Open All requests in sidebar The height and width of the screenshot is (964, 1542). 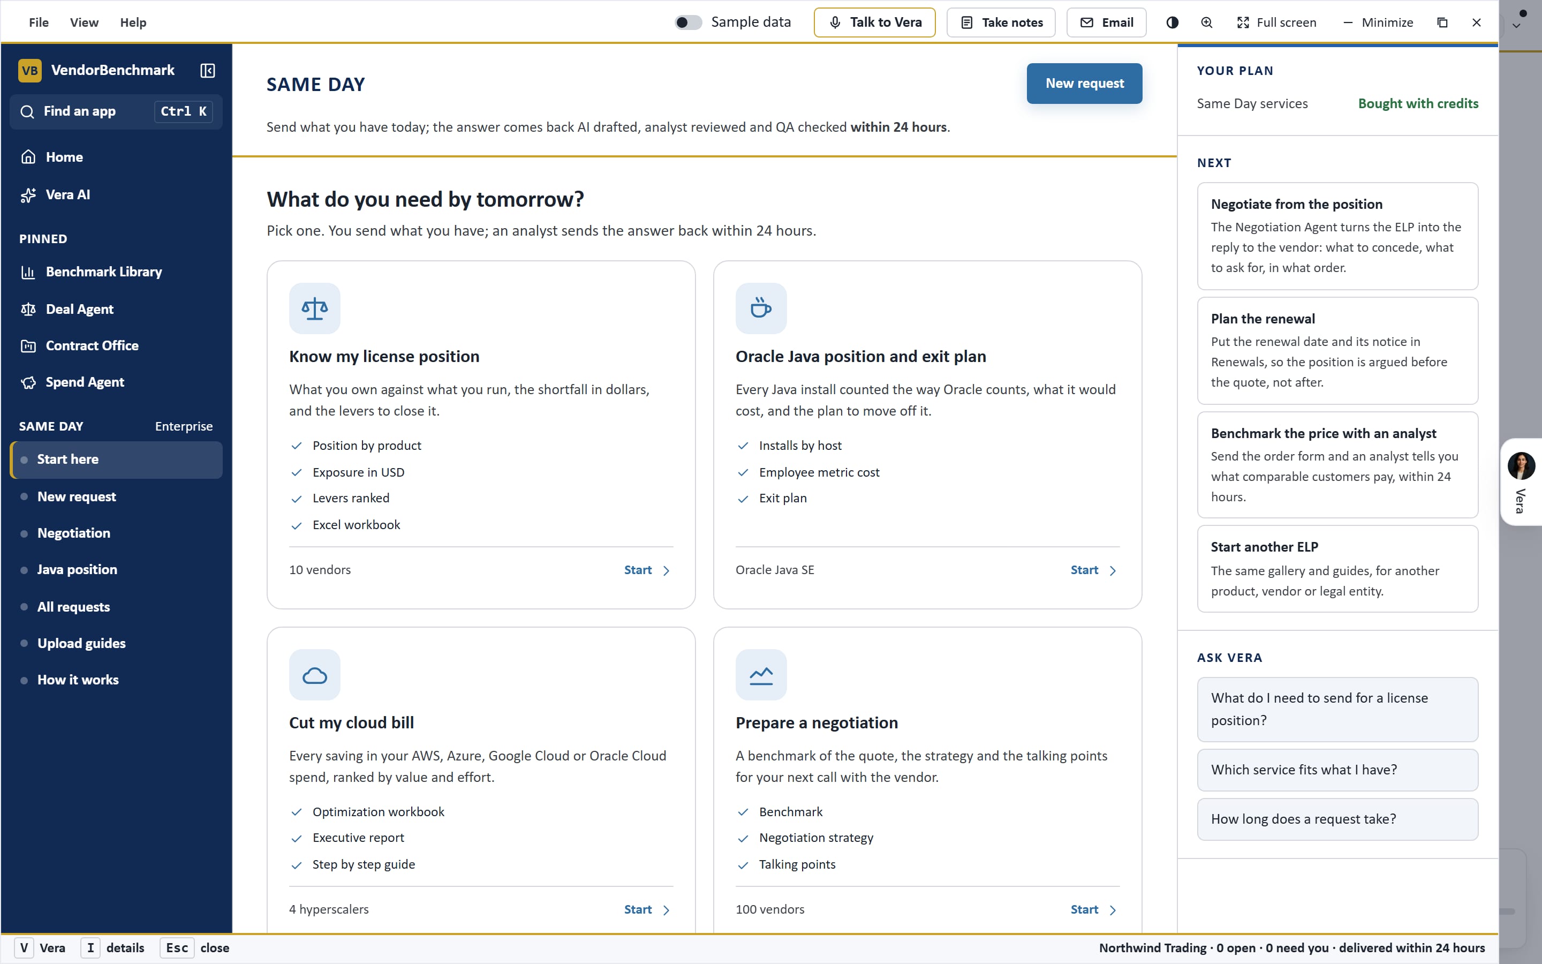tap(116, 607)
